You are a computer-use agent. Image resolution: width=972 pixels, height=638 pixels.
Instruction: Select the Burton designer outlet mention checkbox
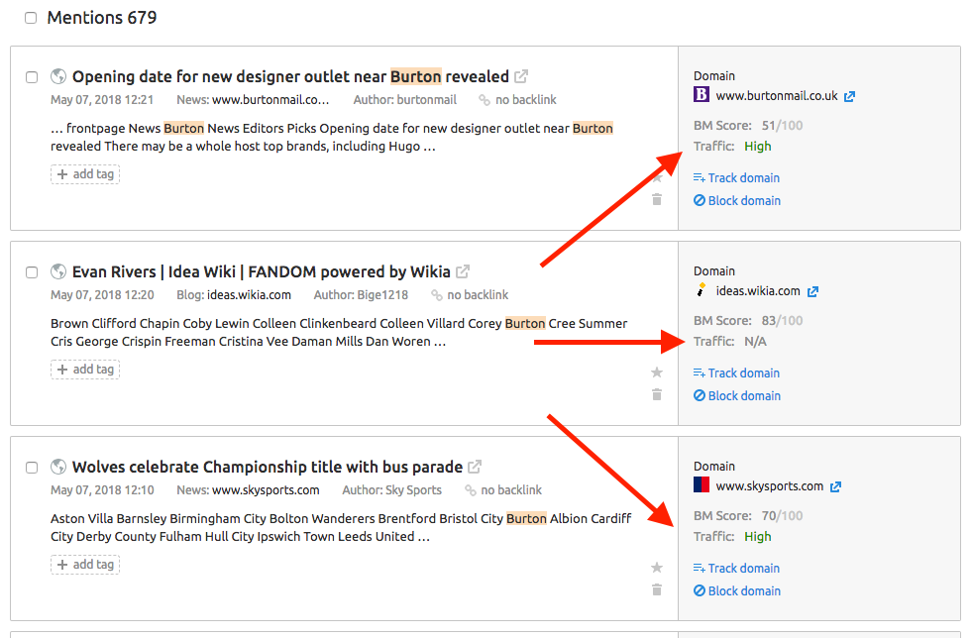tap(32, 77)
